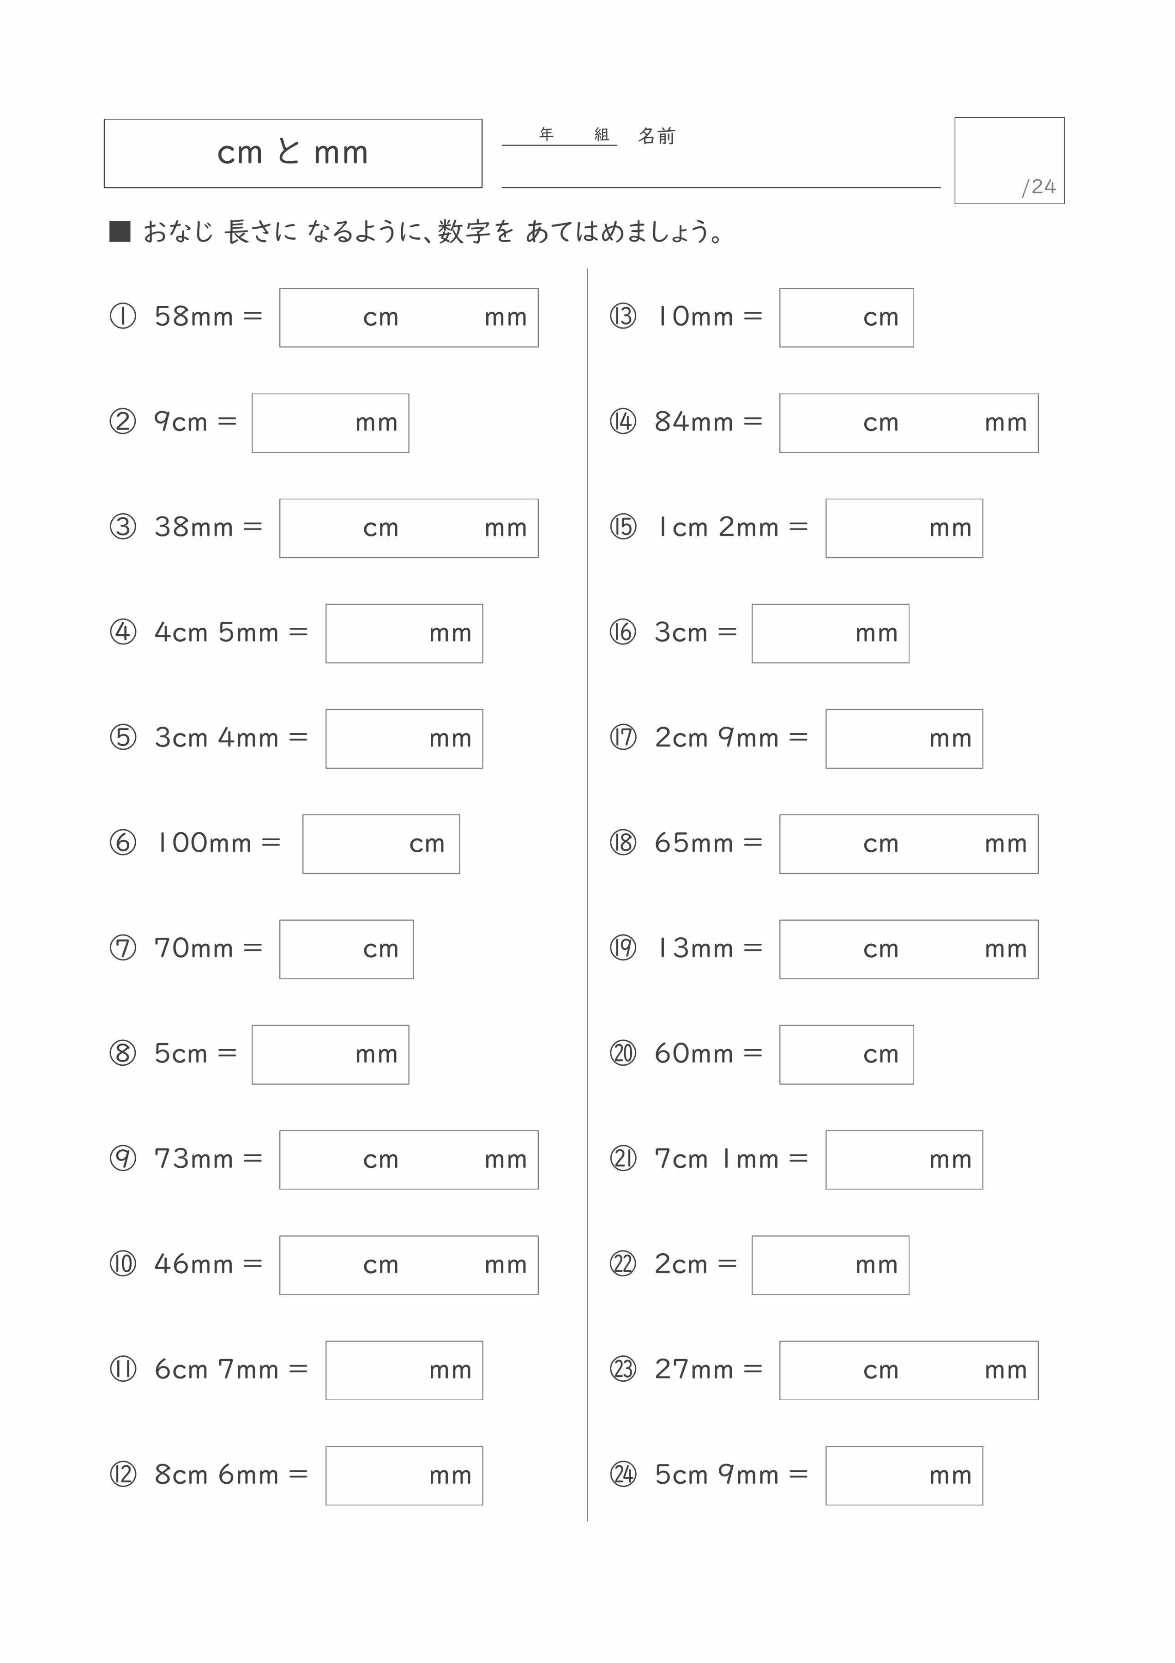
Task: Click the answer box for 73mm
Action: point(409,1159)
